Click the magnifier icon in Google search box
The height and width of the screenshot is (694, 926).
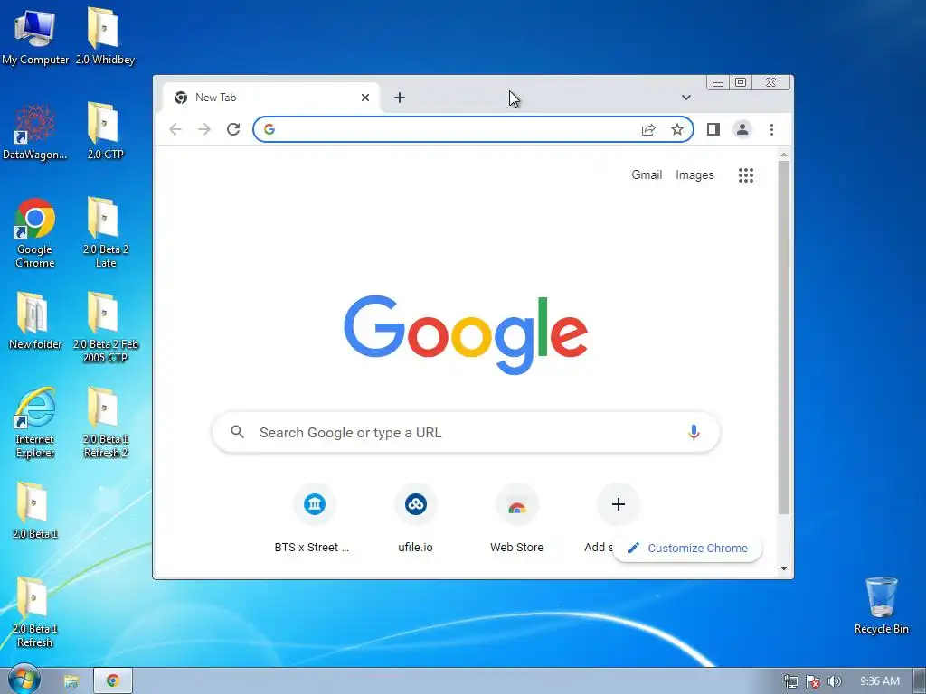[x=238, y=432]
